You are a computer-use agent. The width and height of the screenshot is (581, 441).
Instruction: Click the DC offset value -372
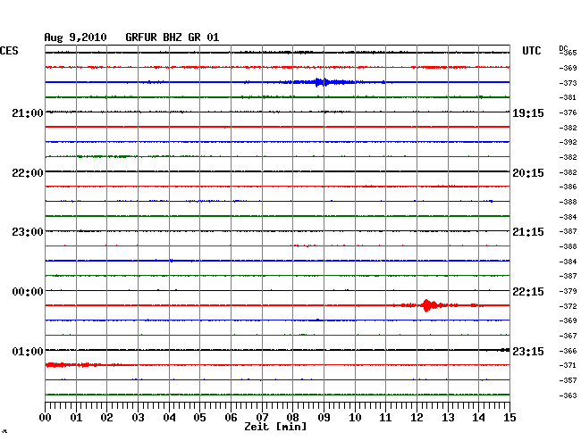point(568,306)
